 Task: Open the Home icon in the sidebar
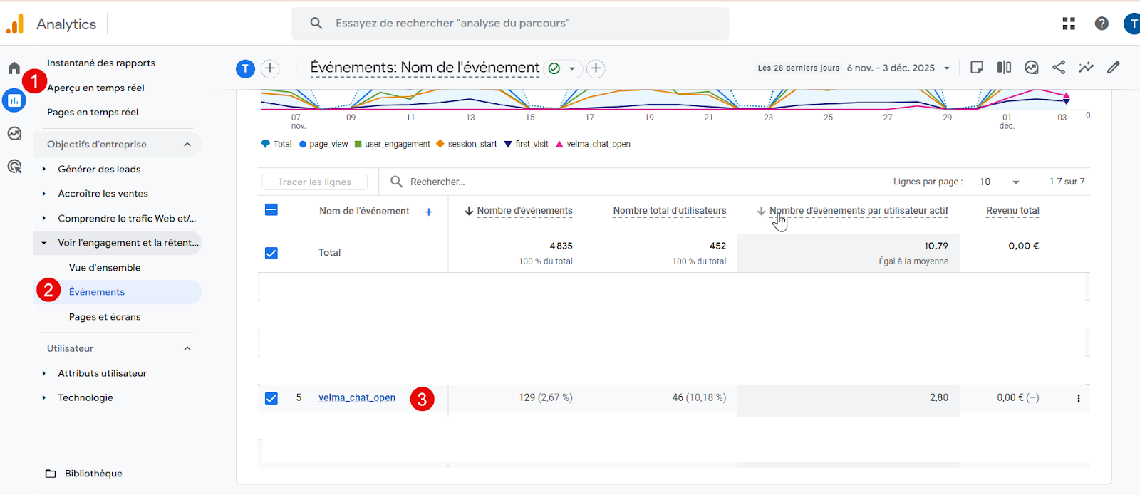[x=14, y=68]
